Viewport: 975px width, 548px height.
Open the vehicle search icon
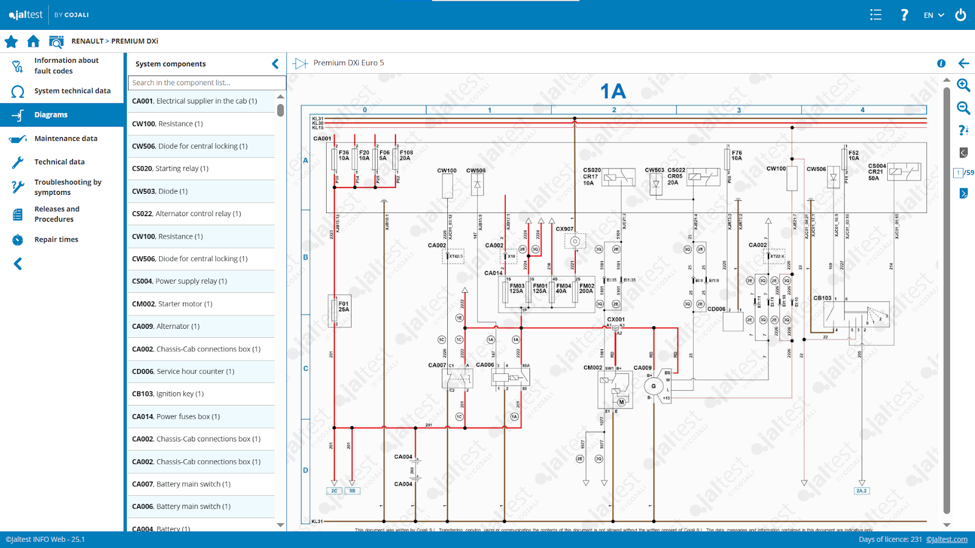click(56, 41)
